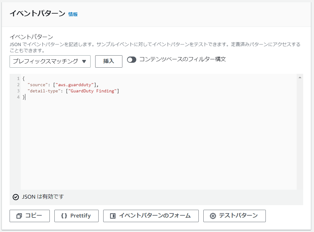The width and height of the screenshot is (314, 232).
Task: Click the コピー button
Action: [x=30, y=216]
